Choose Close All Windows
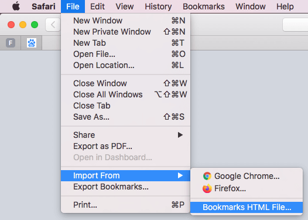Image resolution: width=308 pixels, height=220 pixels. pyautogui.click(x=125, y=94)
